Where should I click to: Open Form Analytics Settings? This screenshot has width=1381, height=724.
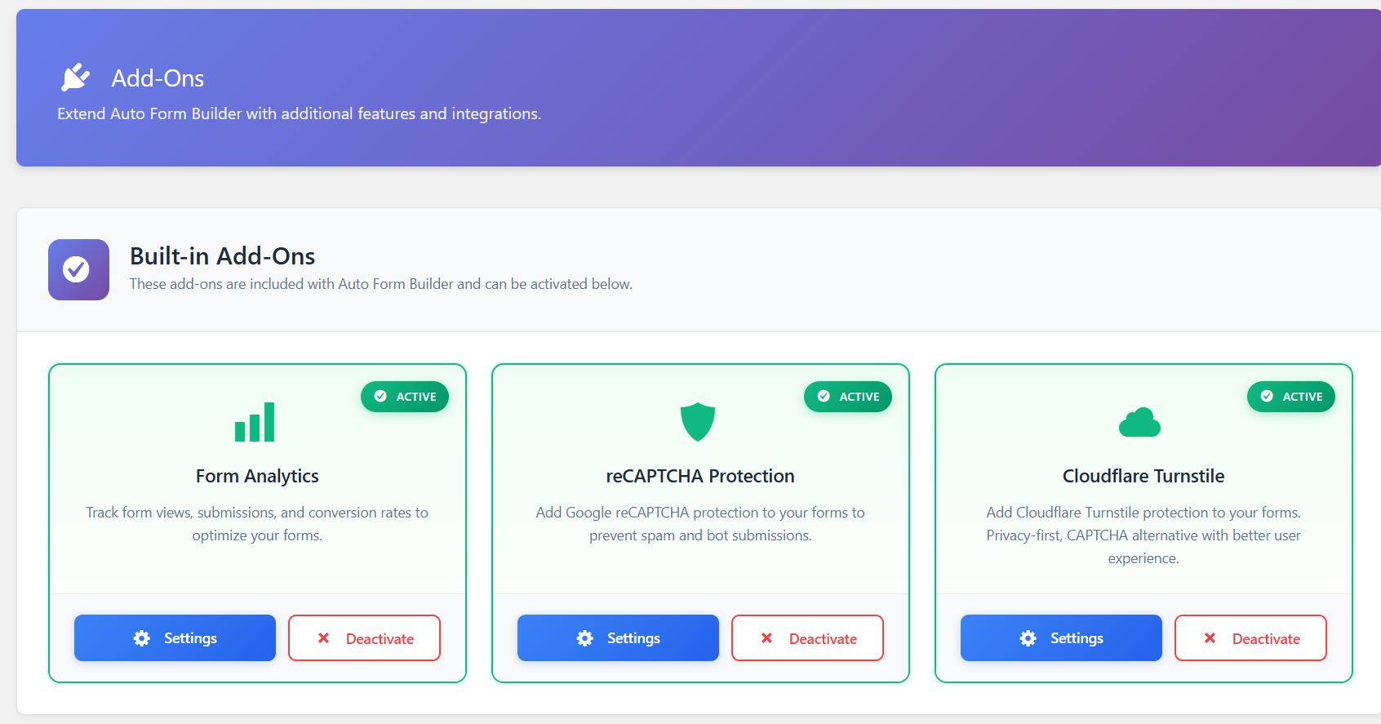(175, 638)
